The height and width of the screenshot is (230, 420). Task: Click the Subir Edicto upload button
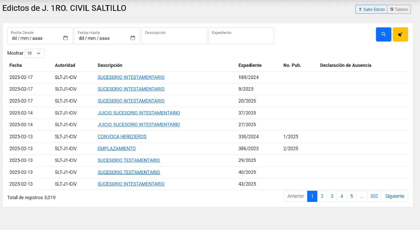point(371,9)
